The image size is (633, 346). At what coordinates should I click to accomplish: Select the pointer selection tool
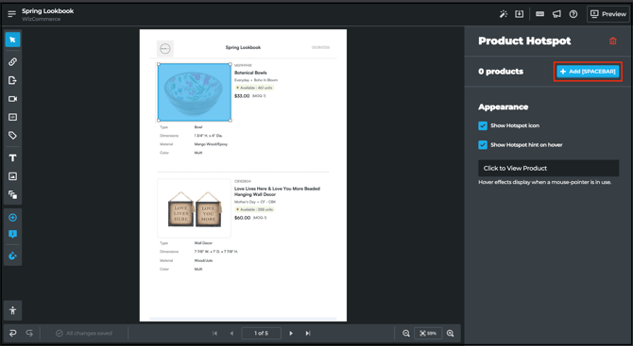[12, 40]
